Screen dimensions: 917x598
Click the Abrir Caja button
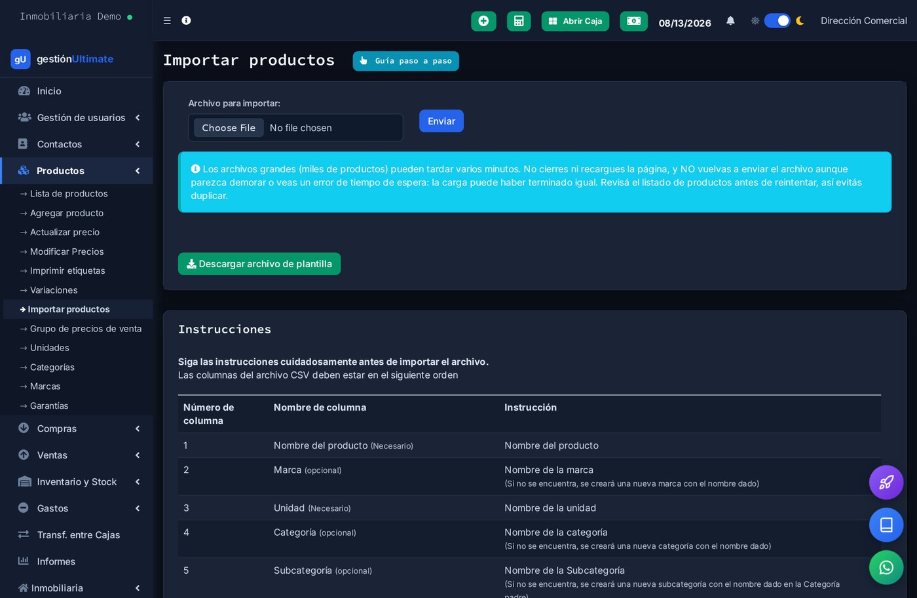point(575,21)
